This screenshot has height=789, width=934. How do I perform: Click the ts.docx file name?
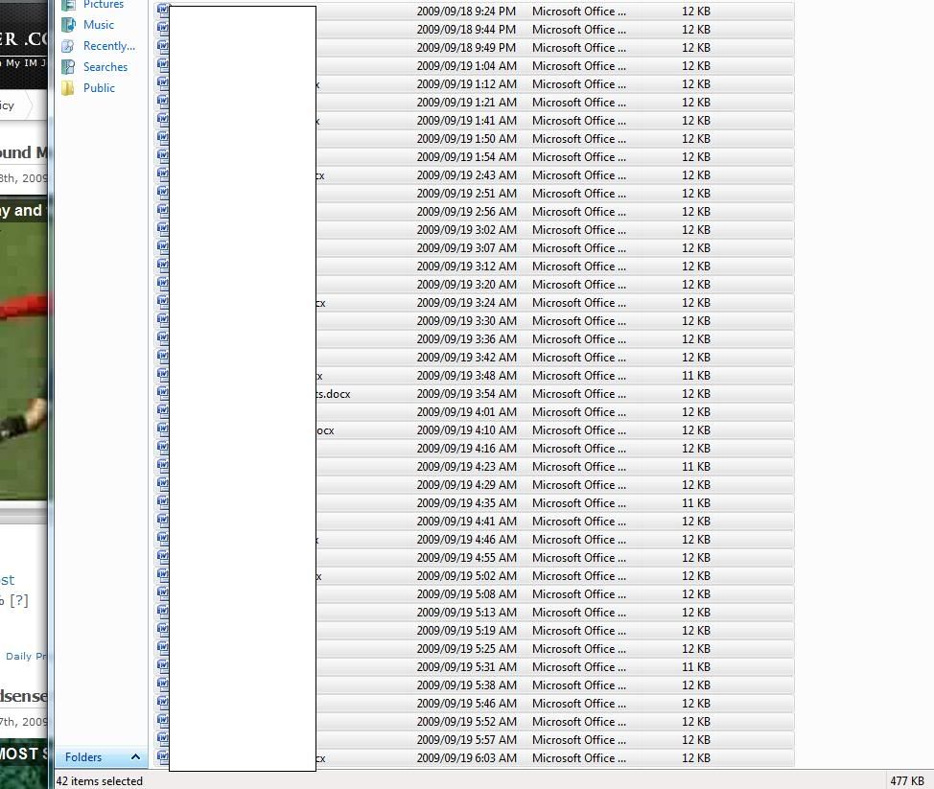[x=334, y=394]
